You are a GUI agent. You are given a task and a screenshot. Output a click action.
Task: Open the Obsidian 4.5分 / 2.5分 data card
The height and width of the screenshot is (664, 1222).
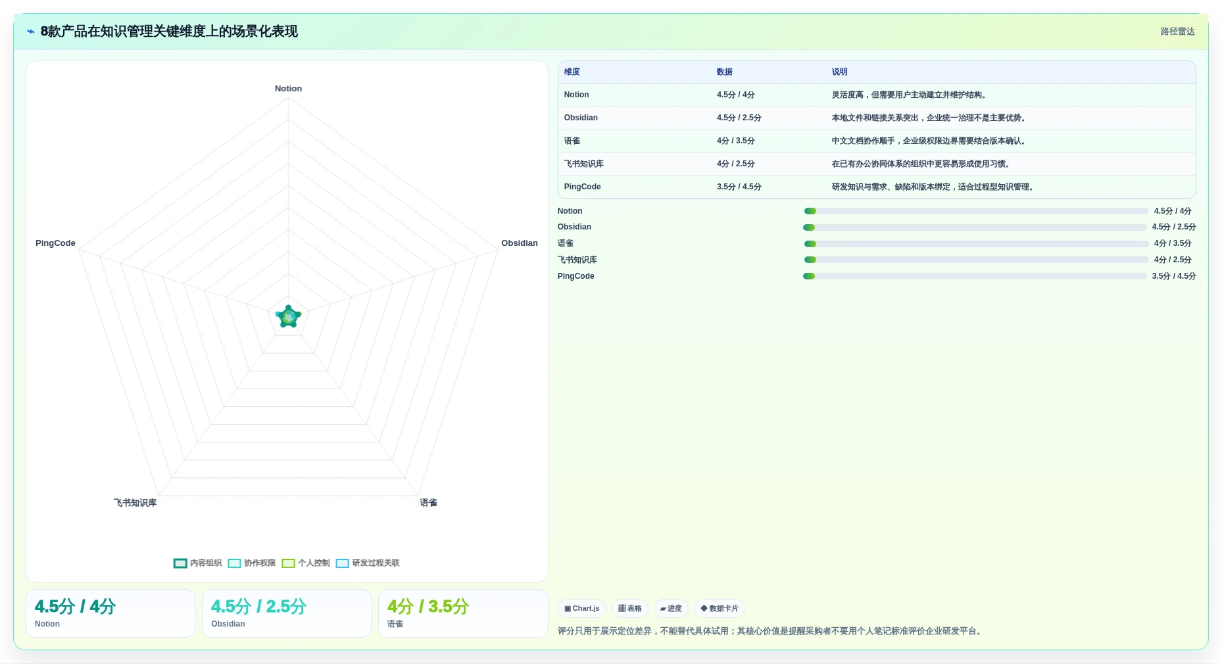tap(287, 613)
